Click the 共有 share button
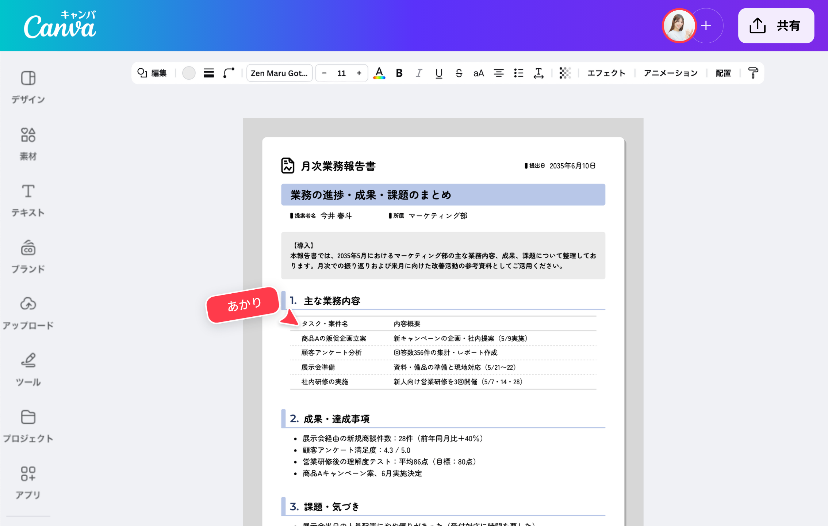The height and width of the screenshot is (526, 828). click(776, 26)
